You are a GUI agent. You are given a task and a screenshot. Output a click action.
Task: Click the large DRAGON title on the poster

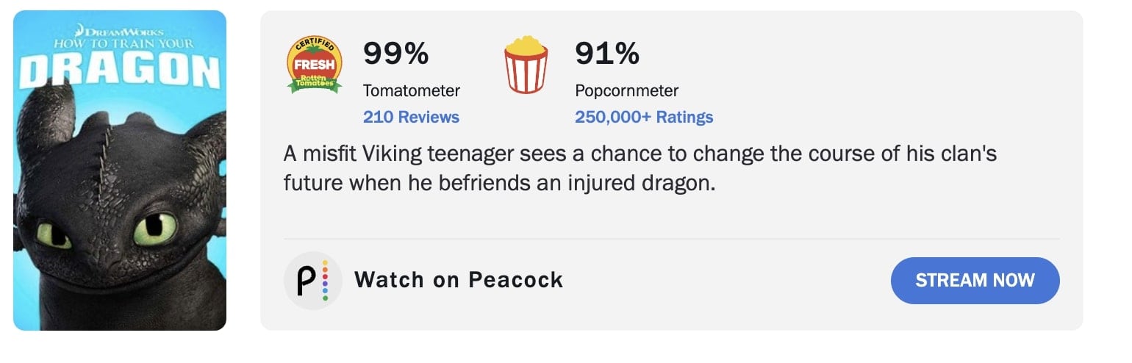[x=120, y=72]
